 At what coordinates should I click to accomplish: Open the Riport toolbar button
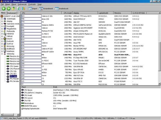[33, 9]
